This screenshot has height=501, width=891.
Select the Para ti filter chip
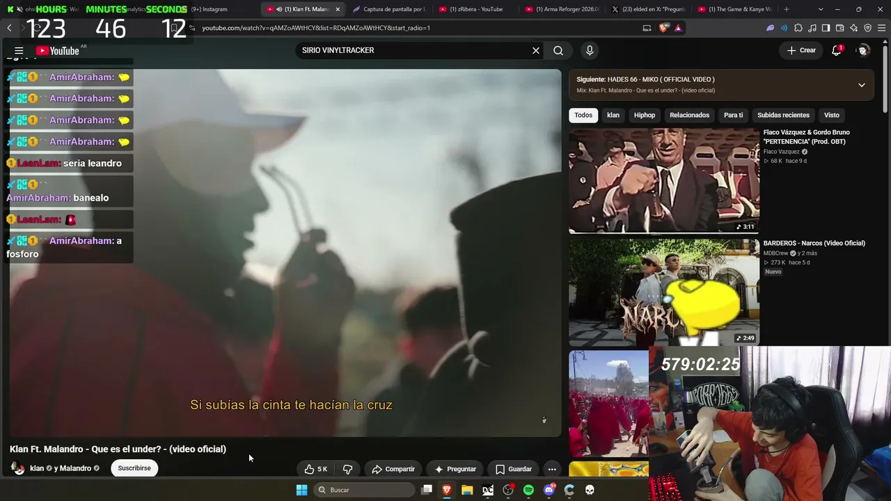[x=733, y=115]
